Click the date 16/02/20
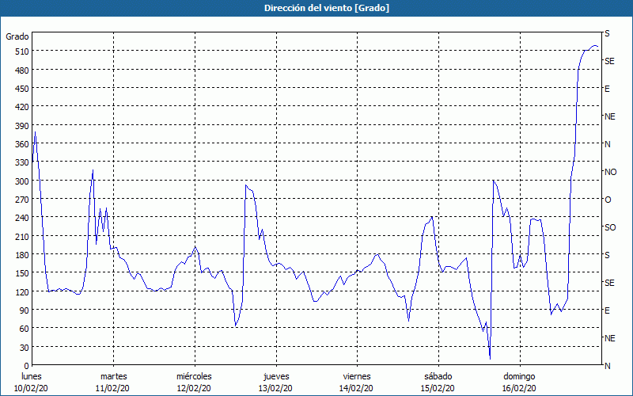The height and width of the screenshot is (396, 633). (519, 388)
